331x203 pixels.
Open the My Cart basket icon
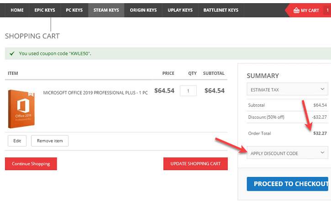(296, 10)
